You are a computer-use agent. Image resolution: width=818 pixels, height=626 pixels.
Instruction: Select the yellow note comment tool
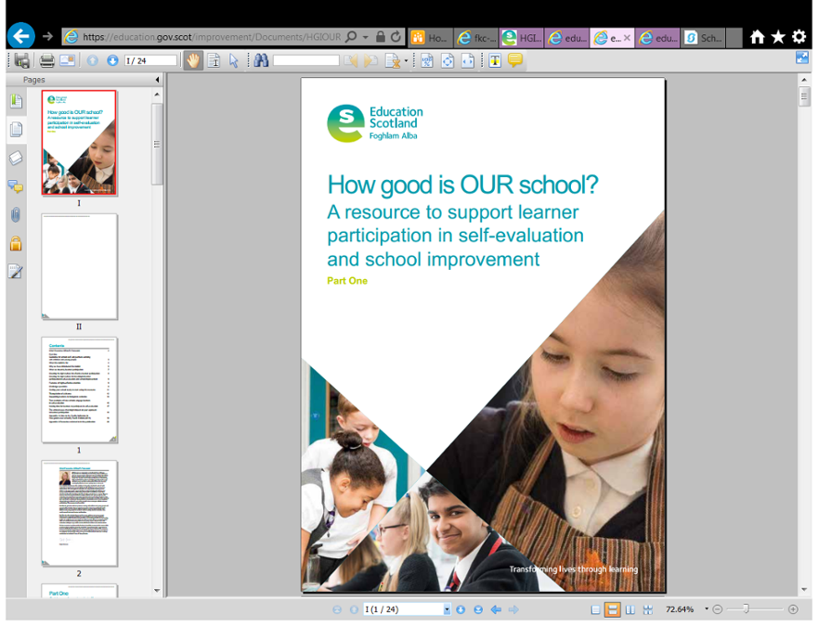click(515, 60)
